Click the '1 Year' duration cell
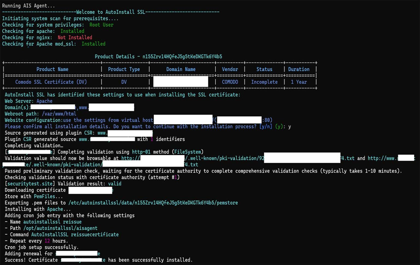The image size is (420, 265). (299, 82)
